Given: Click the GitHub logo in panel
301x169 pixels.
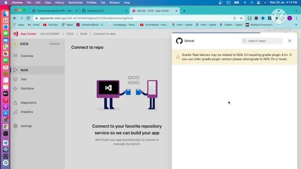Looking at the screenshot, I should click(179, 41).
